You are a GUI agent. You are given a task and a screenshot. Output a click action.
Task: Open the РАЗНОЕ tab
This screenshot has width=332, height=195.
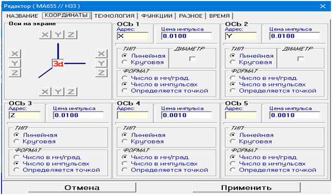coord(191,16)
